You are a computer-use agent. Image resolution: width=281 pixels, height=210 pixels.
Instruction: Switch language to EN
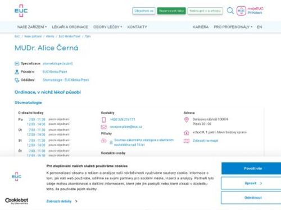tap(260, 27)
